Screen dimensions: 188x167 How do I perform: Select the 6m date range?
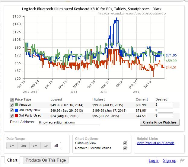(x=35, y=146)
